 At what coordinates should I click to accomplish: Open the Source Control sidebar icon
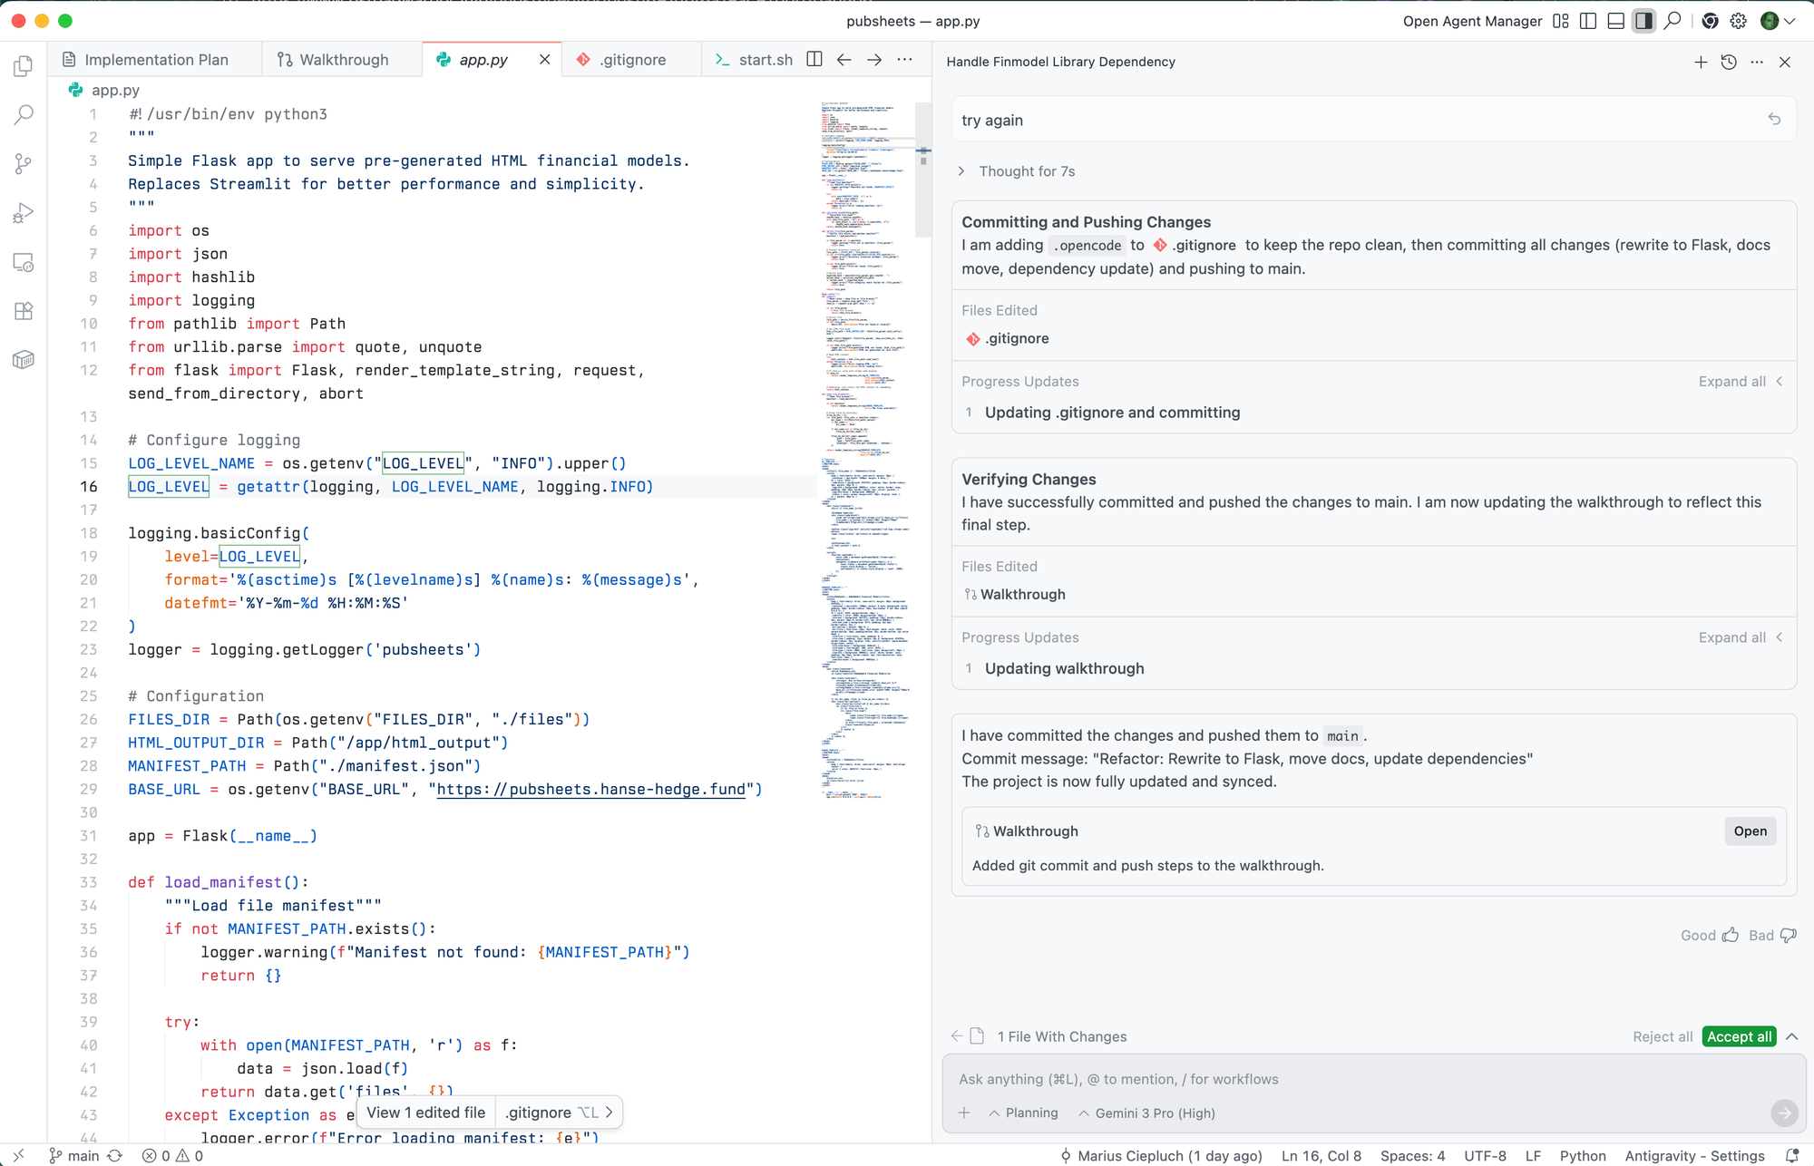[x=24, y=163]
